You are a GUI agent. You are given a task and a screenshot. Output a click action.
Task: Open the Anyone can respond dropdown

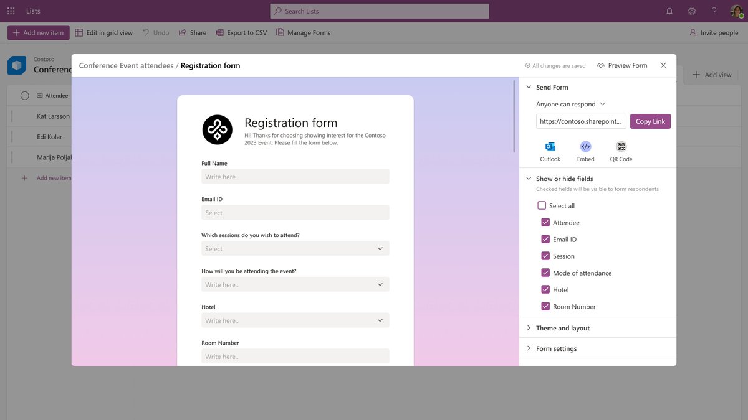point(568,104)
